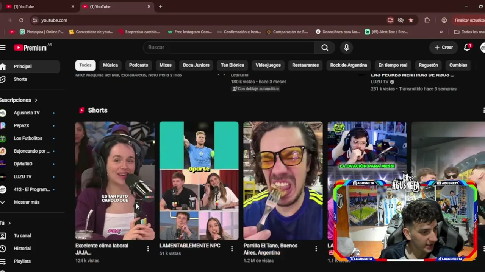Screen dimensions: 485x272
Task: Play the short of man eating with fork
Action: click(283, 181)
